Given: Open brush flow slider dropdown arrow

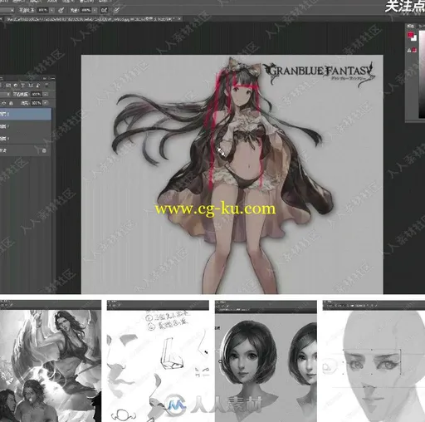Looking at the screenshot, I should point(95,10).
